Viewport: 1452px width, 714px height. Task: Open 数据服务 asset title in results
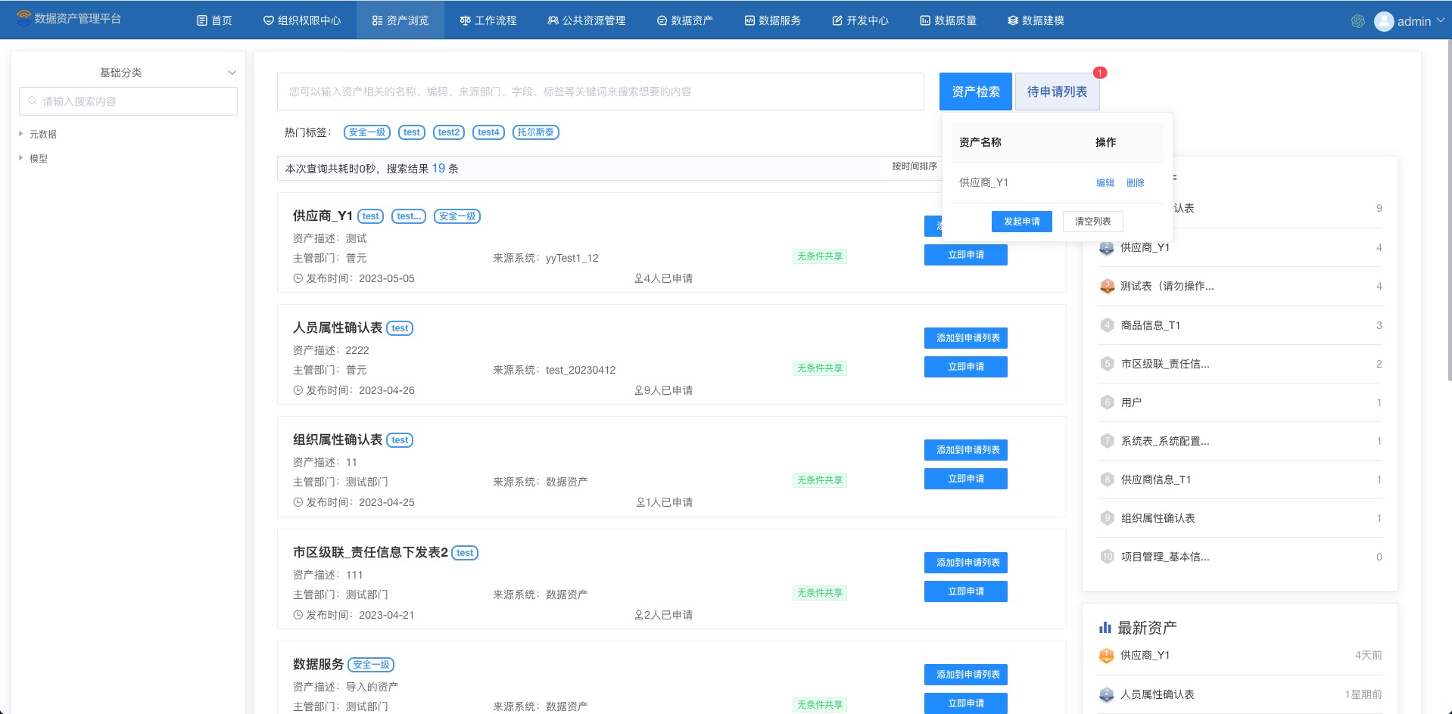click(x=318, y=664)
